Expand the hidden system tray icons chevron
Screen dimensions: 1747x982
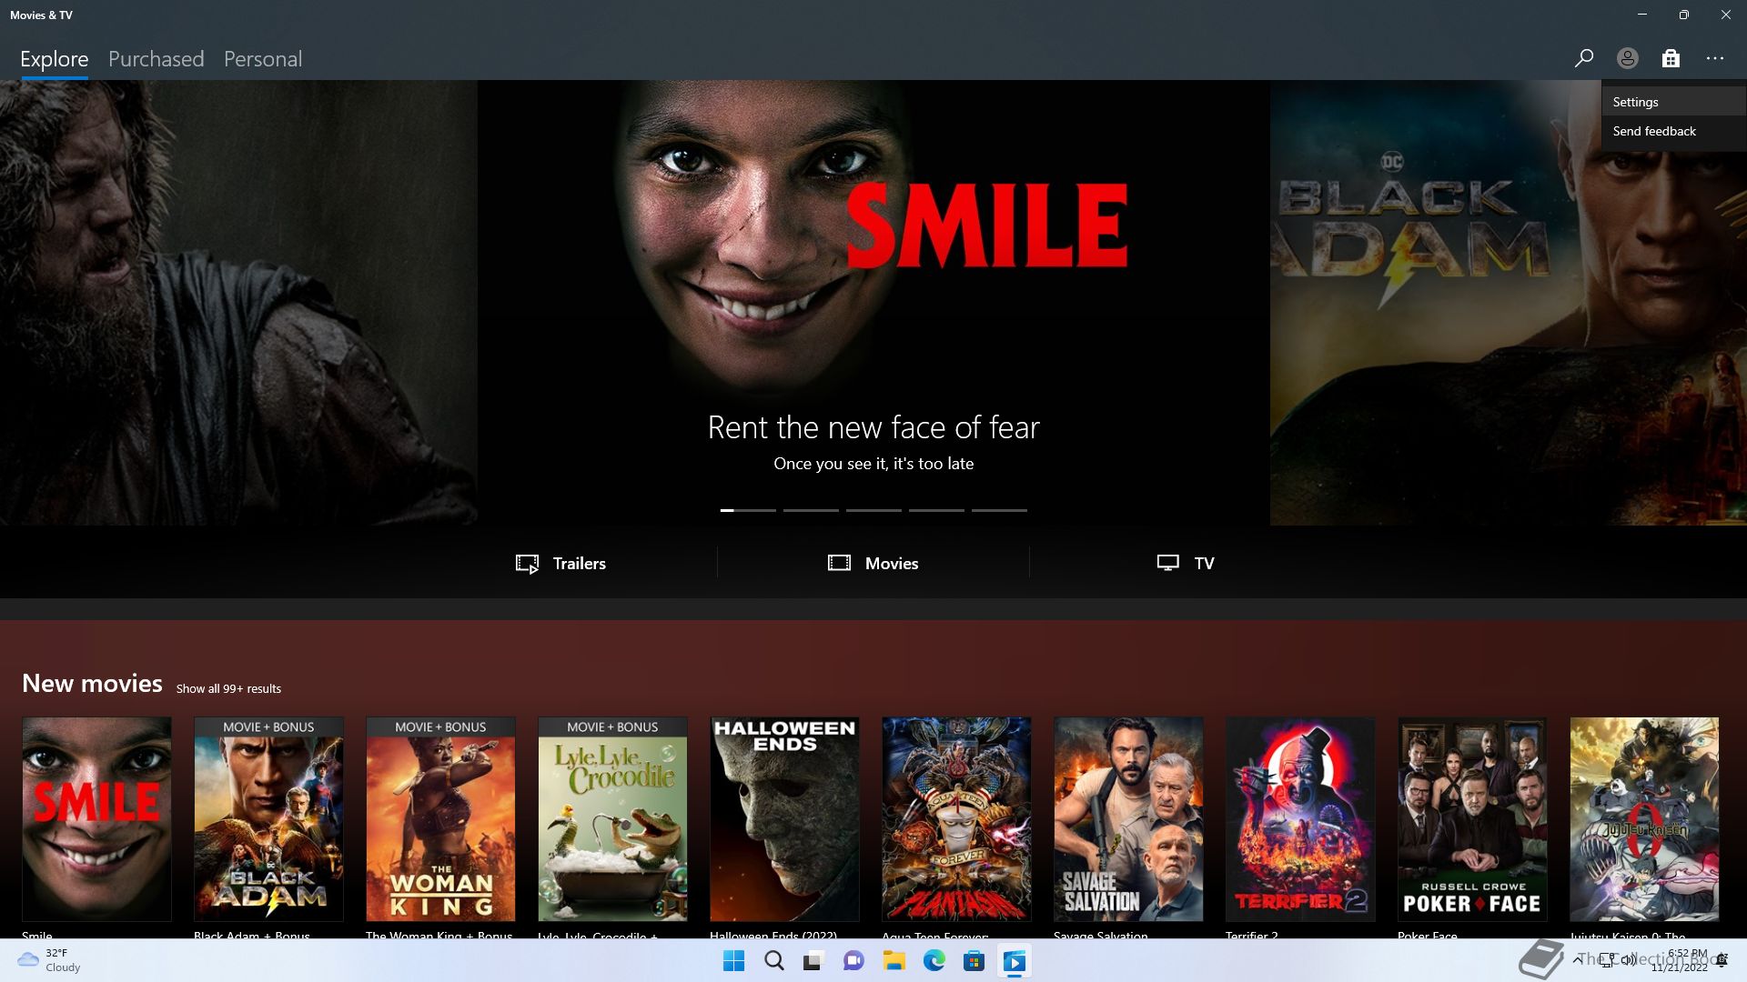pos(1577,960)
